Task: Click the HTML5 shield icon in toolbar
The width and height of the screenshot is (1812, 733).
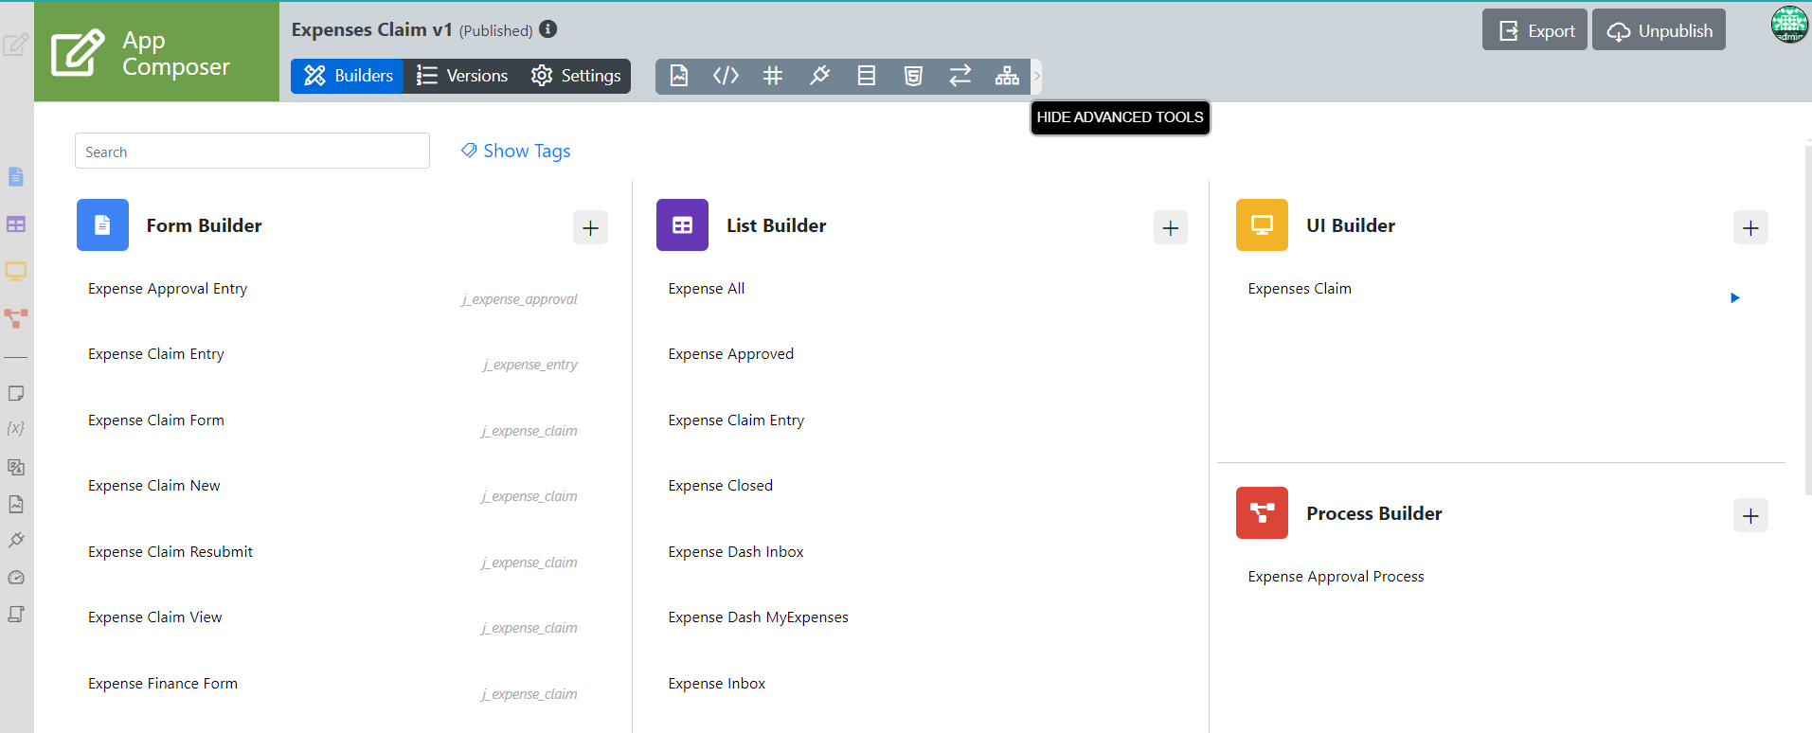Action: coord(913,76)
